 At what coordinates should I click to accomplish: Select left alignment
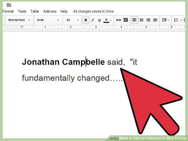click(135, 20)
